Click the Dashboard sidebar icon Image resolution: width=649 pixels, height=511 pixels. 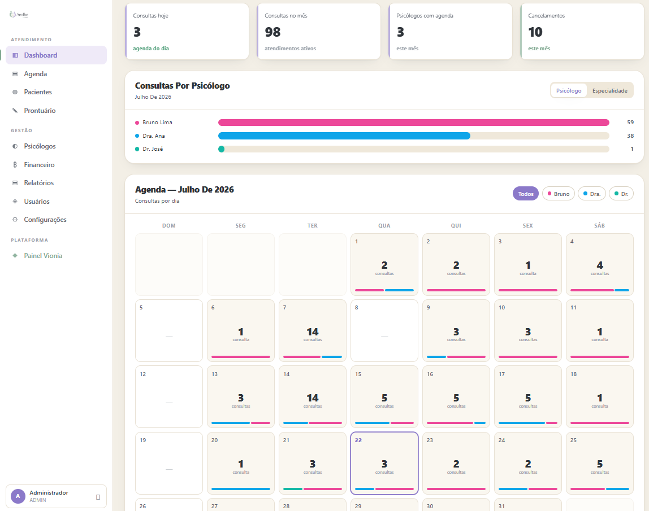(15, 55)
